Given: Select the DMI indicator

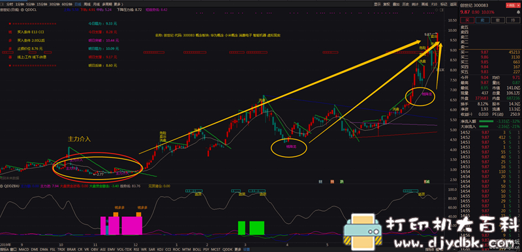Looking at the screenshot, I should tap(35, 249).
